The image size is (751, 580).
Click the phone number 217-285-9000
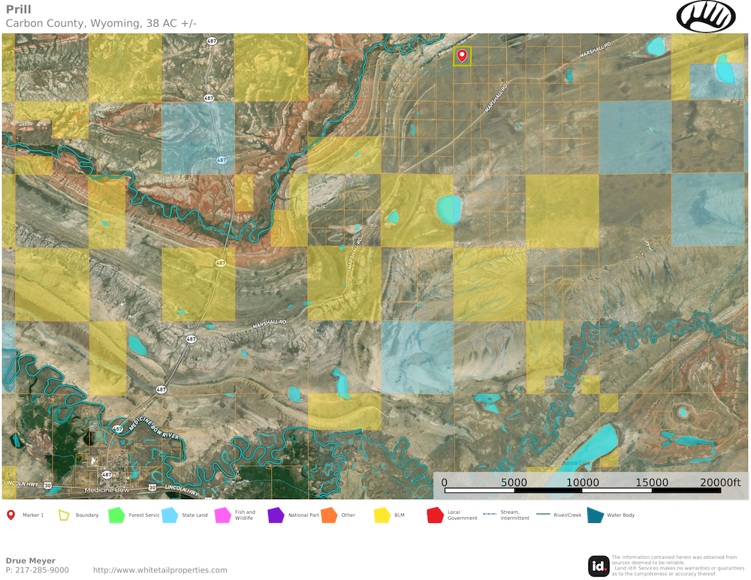(x=42, y=570)
